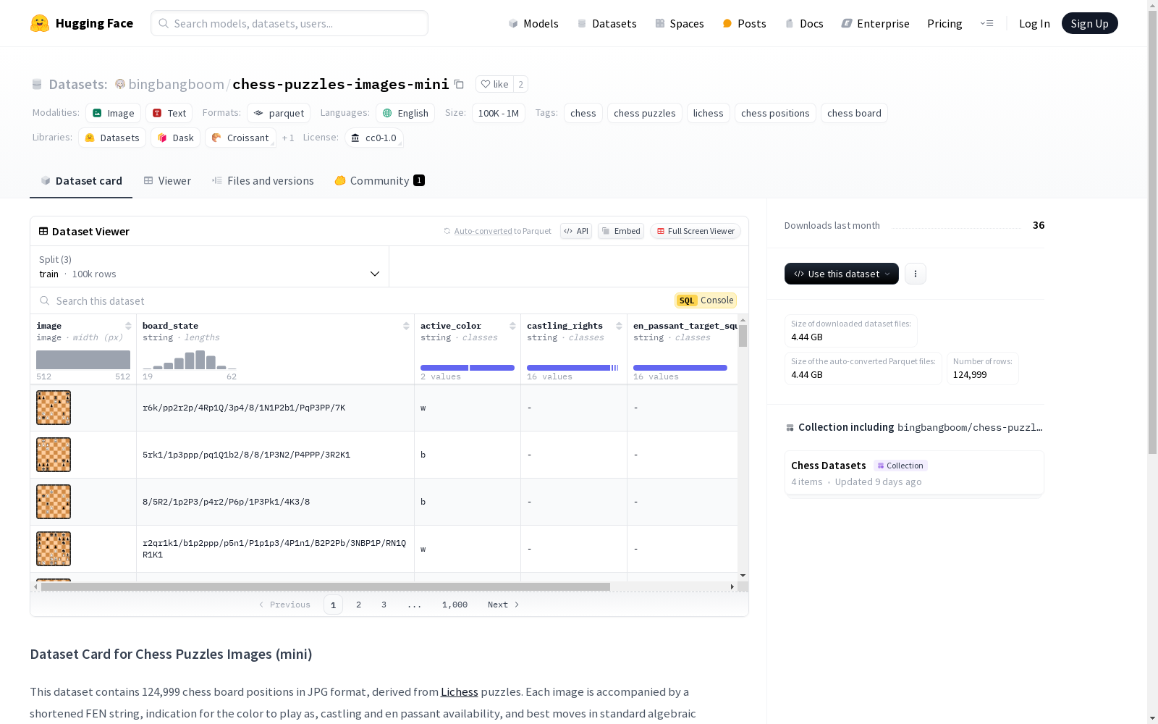
Task: Sort by the board_state column
Action: click(x=406, y=326)
